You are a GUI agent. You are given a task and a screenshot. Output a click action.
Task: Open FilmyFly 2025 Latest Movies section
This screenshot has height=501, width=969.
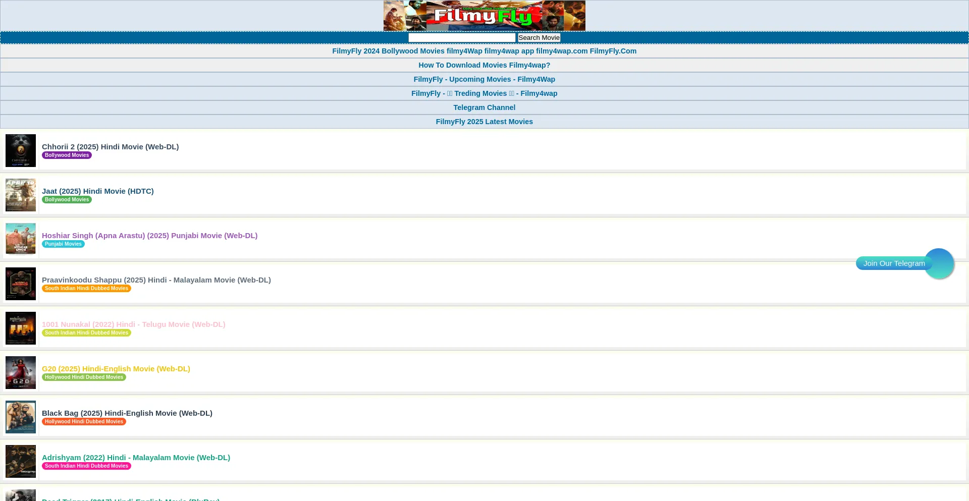(x=484, y=122)
